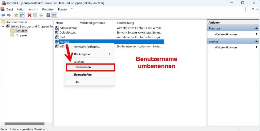Open the Ansicht menu
260x131 pixels.
click(34, 9)
